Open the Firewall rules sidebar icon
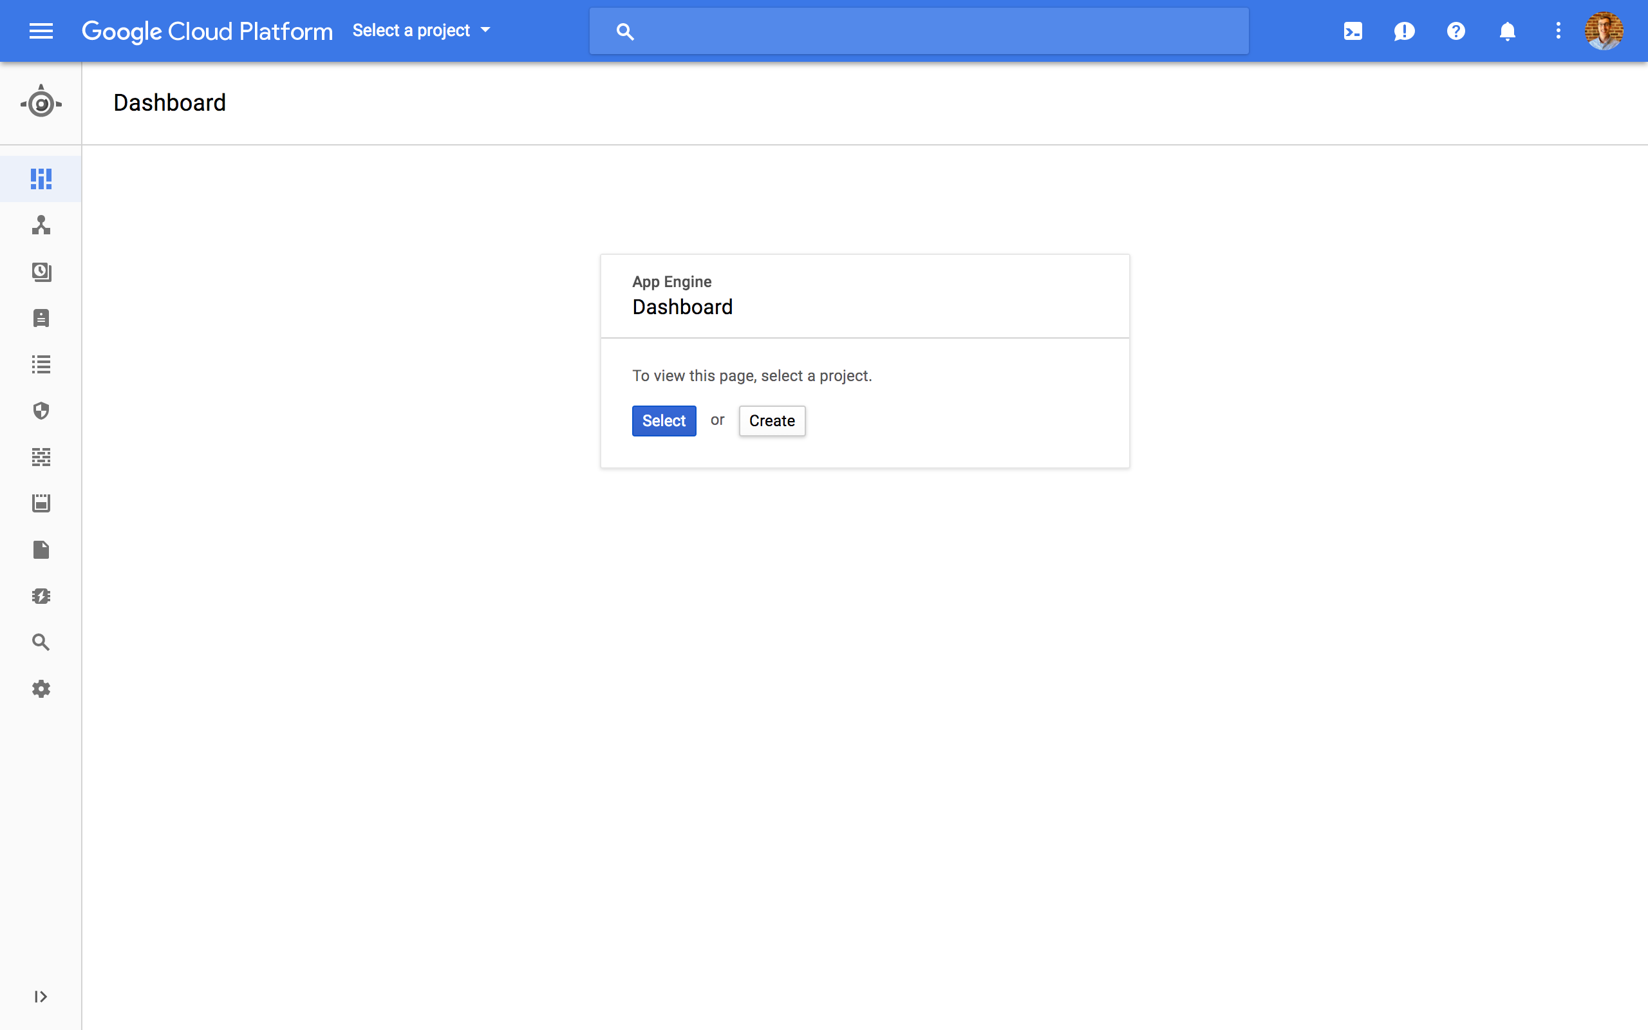The height and width of the screenshot is (1030, 1648). 41,457
